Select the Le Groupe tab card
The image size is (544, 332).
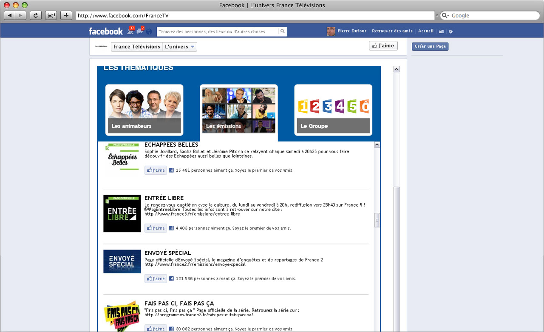tap(333, 110)
